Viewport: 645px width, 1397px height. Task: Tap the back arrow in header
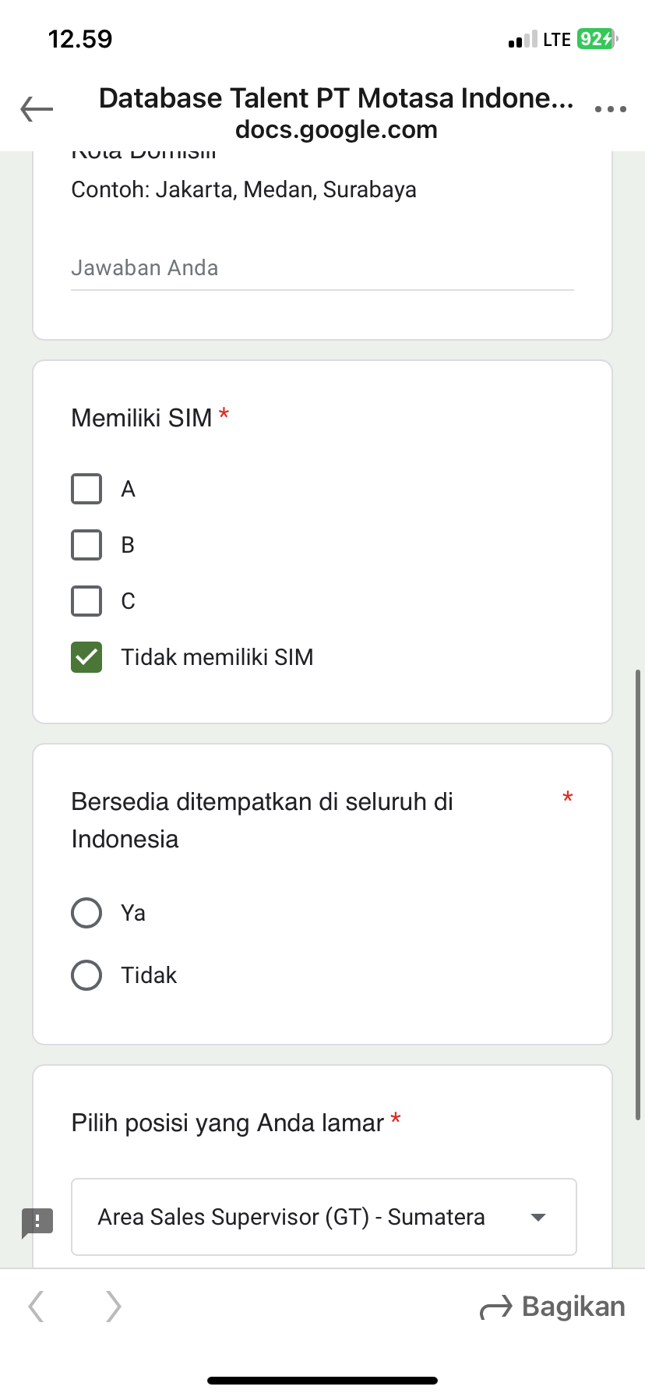(x=37, y=109)
